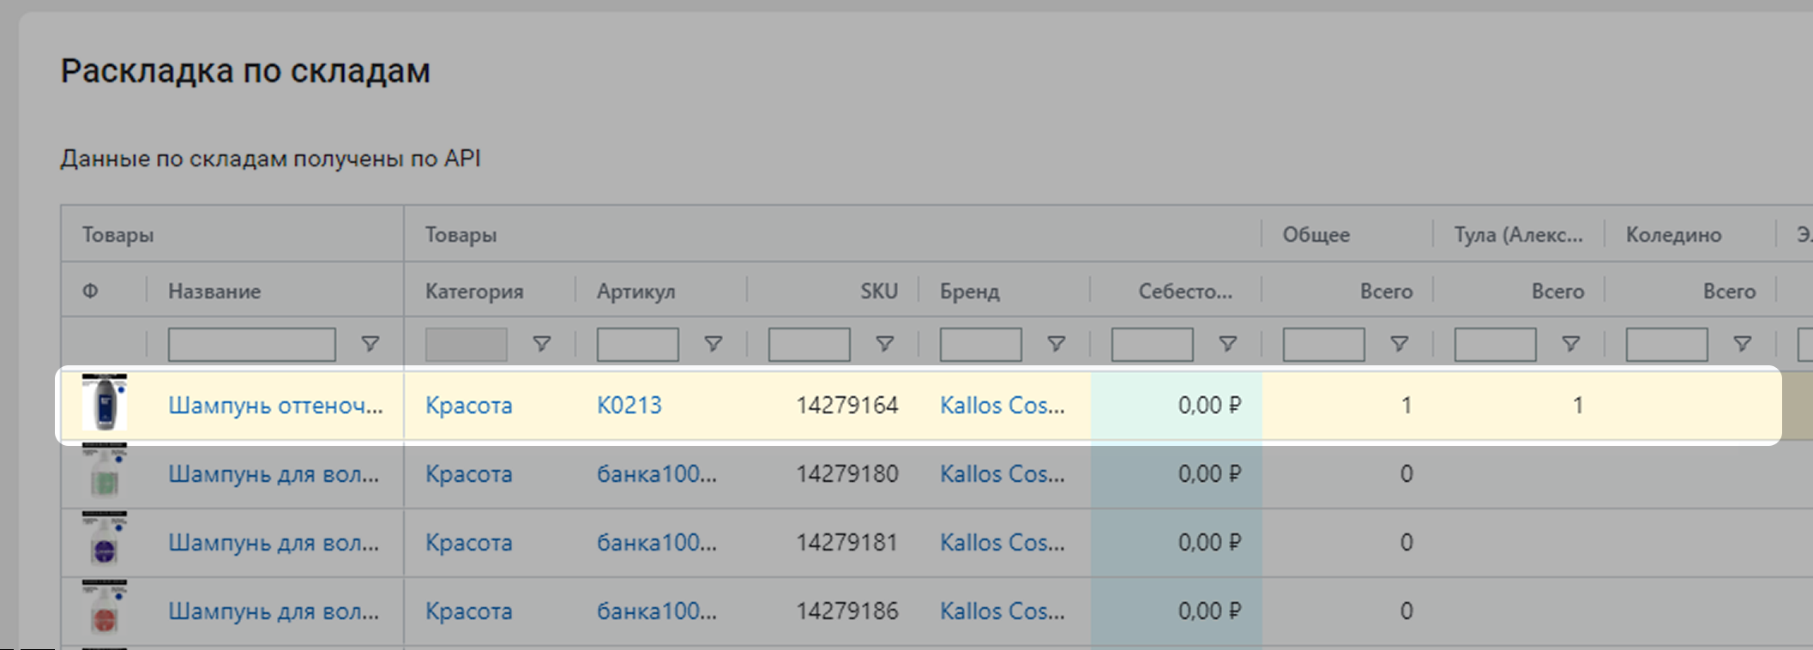Click the thumbnail of the оттеночный shampoo
Viewport: 1813px width, 650px height.
pos(104,403)
